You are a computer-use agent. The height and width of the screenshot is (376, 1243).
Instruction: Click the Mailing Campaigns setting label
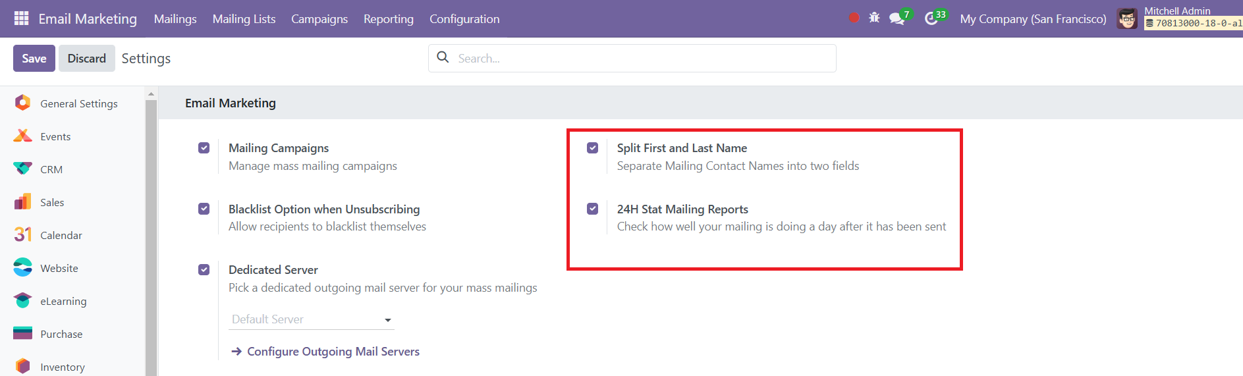pos(279,148)
